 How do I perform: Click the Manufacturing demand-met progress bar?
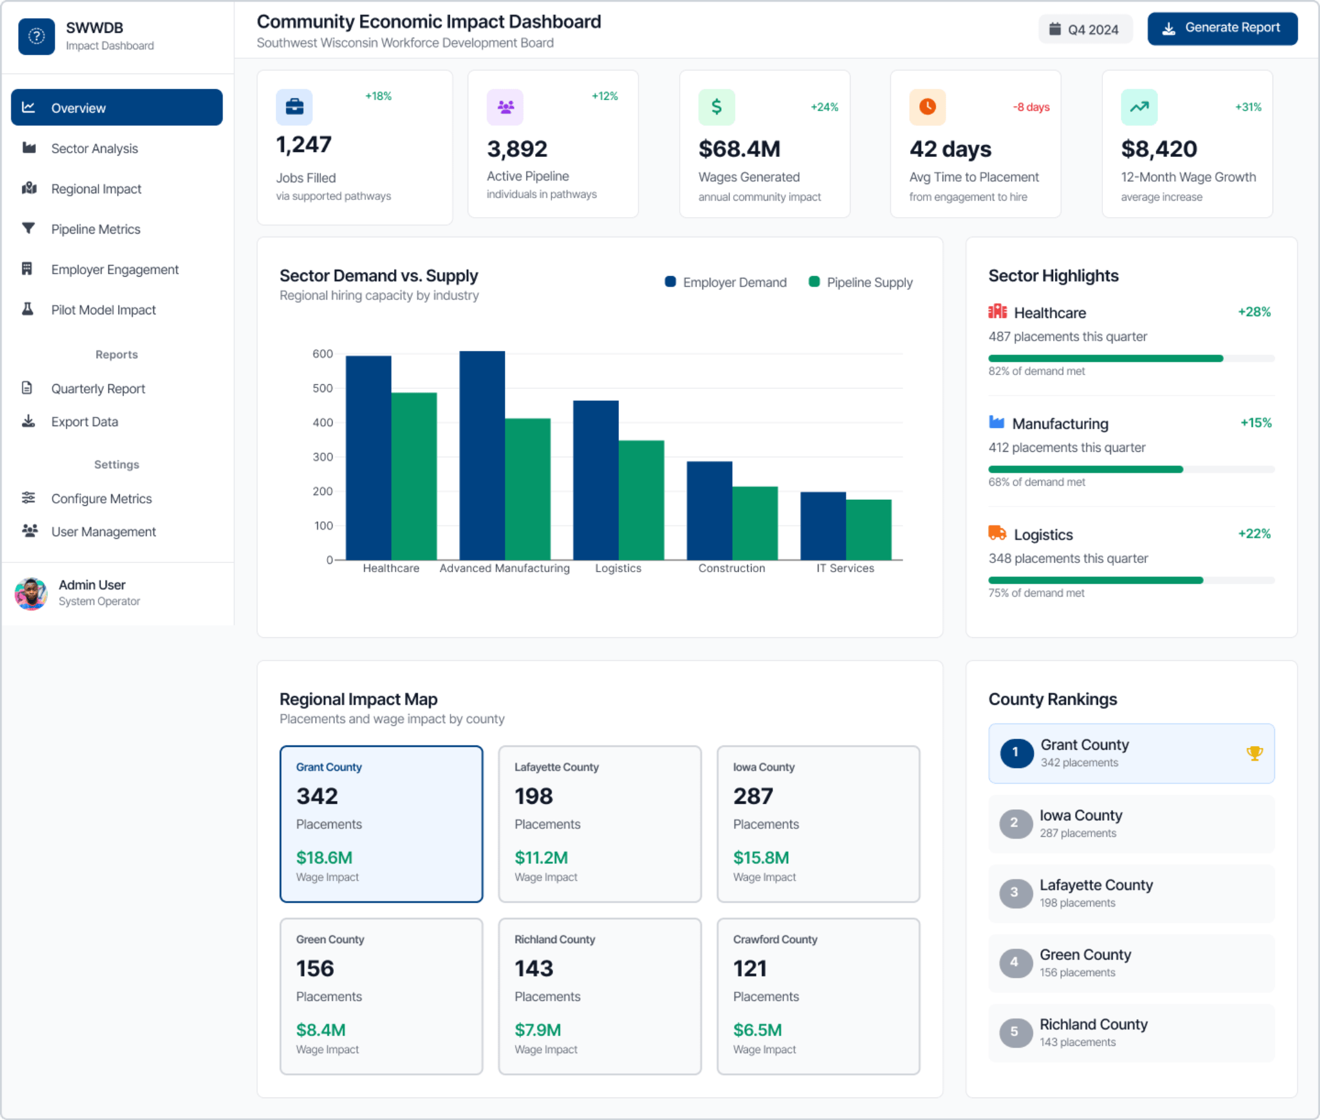tap(1131, 469)
